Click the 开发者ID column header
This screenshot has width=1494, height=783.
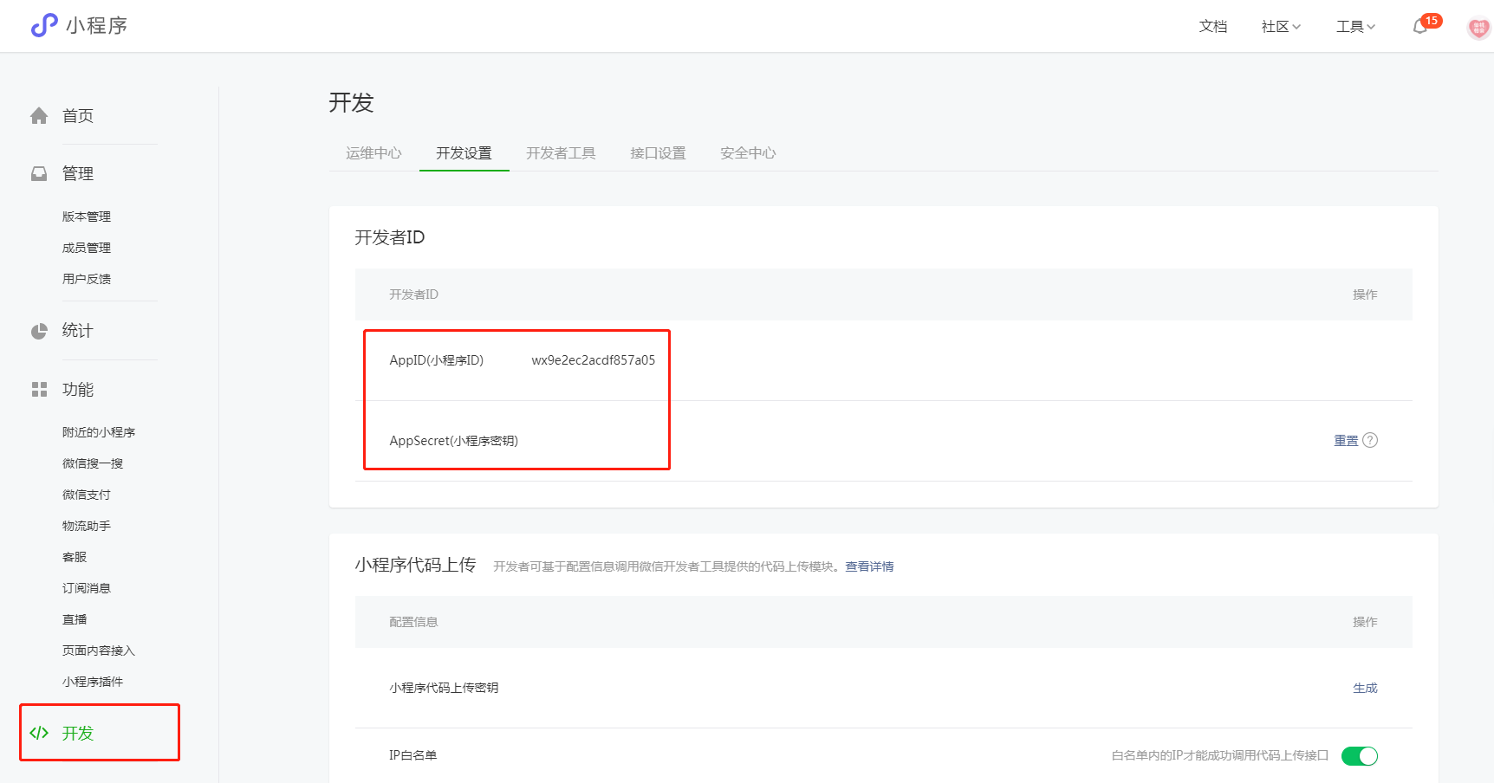click(413, 294)
